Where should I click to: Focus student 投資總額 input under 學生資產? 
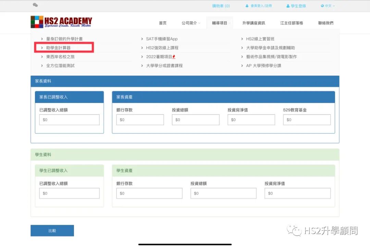click(x=223, y=193)
